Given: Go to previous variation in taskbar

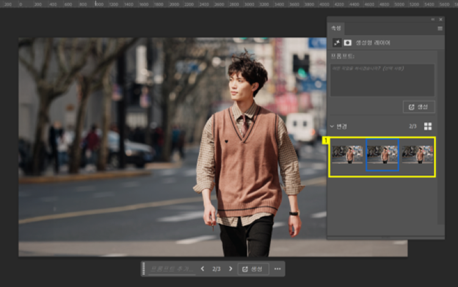Looking at the screenshot, I should click(202, 269).
